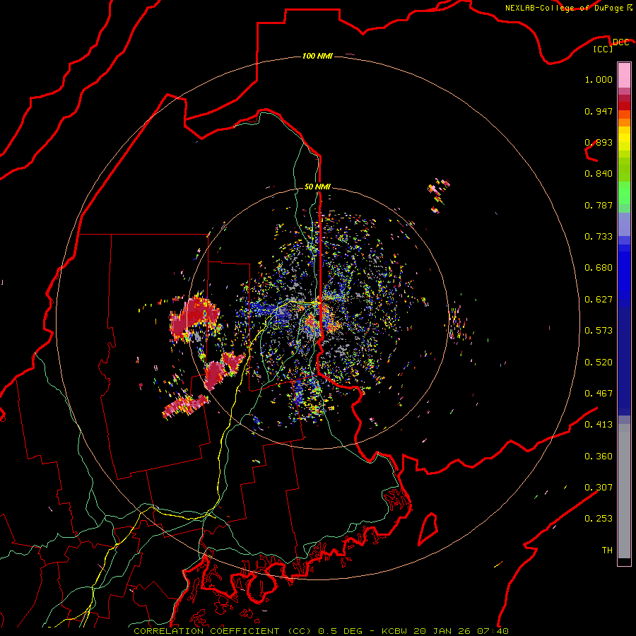Screen dimensions: 636x636
Task: Select the 0.413 scale value
Action: pyautogui.click(x=599, y=425)
